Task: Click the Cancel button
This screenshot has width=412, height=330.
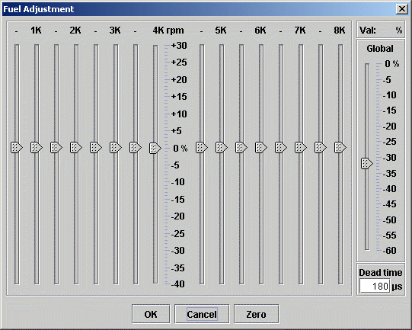Action: pyautogui.click(x=202, y=314)
